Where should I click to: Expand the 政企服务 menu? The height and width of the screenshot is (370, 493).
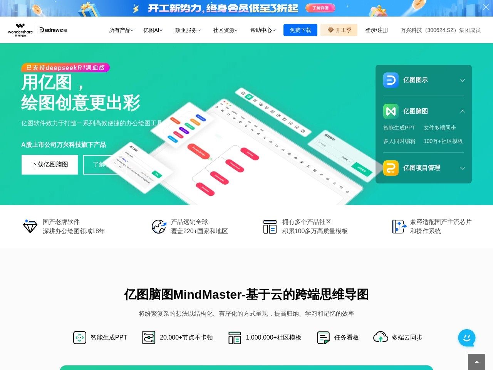coord(188,30)
